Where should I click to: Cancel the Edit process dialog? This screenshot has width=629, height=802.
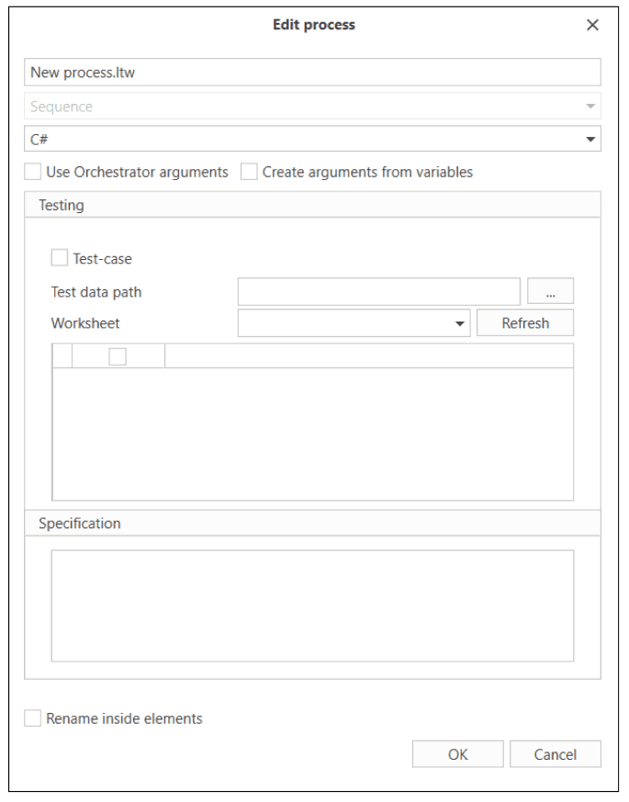pos(555,754)
